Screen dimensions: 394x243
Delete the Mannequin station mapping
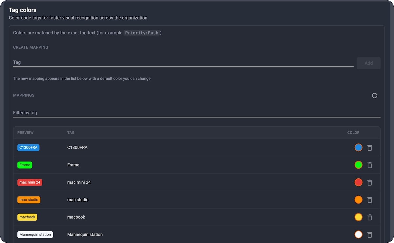370,234
